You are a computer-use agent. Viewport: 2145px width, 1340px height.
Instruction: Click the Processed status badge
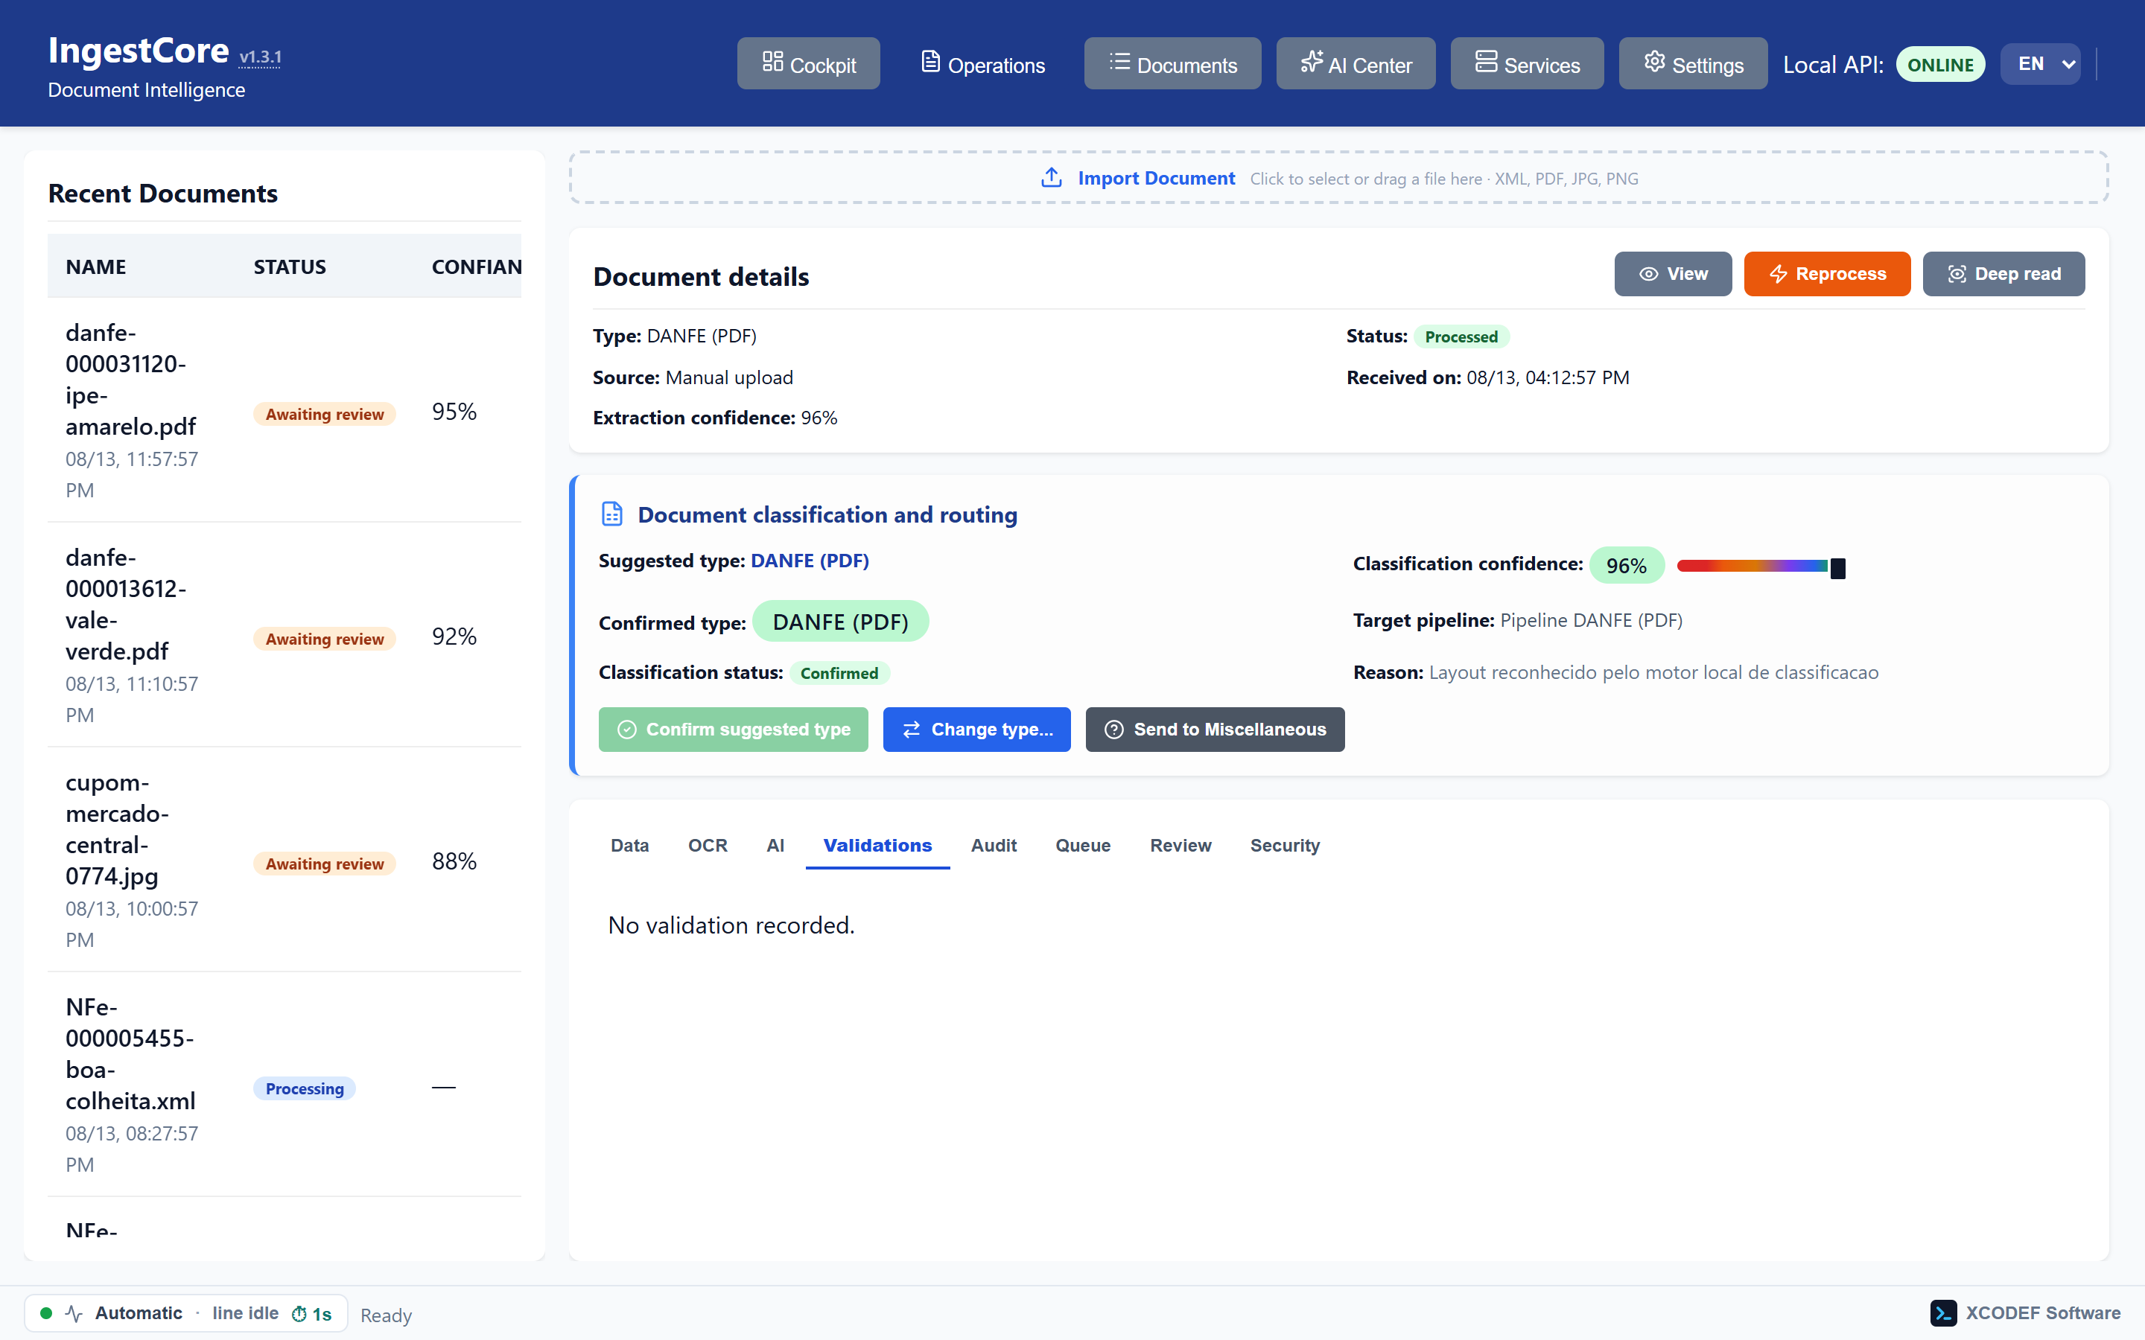[x=1461, y=336]
